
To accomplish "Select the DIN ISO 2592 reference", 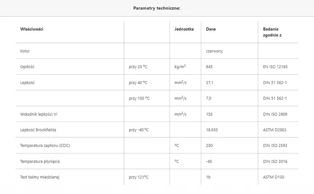I will pyautogui.click(x=275, y=145).
